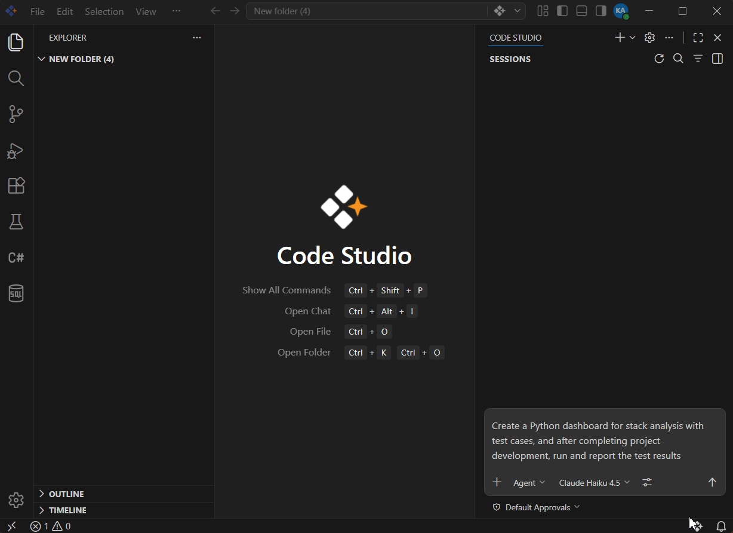The height and width of the screenshot is (533, 733).
Task: Open Code Studio panel more actions ellipsis
Action: [669, 38]
